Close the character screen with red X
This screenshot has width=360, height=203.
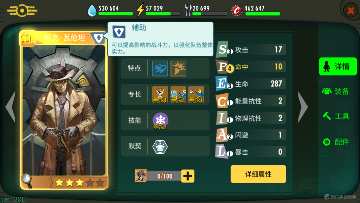tap(351, 11)
